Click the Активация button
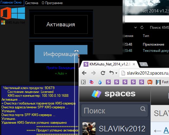This screenshot has width=169, height=135. (61, 25)
